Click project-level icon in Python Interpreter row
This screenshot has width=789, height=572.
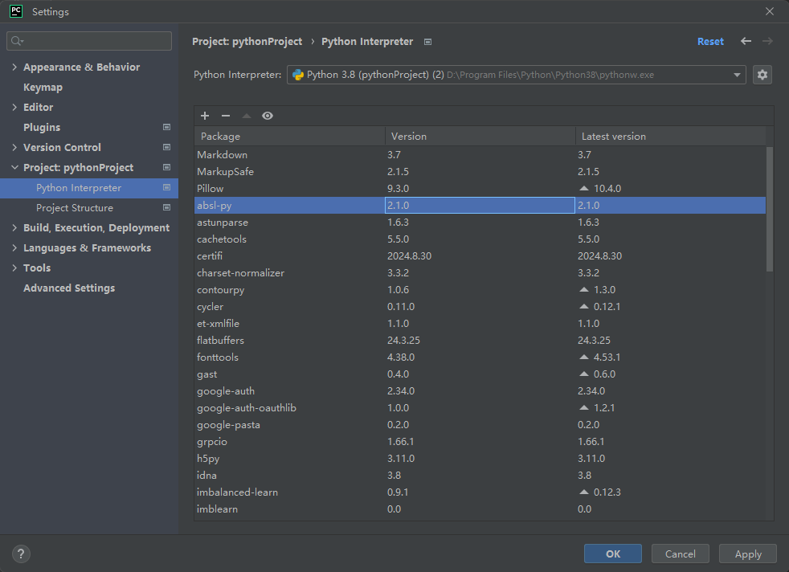[x=166, y=188]
